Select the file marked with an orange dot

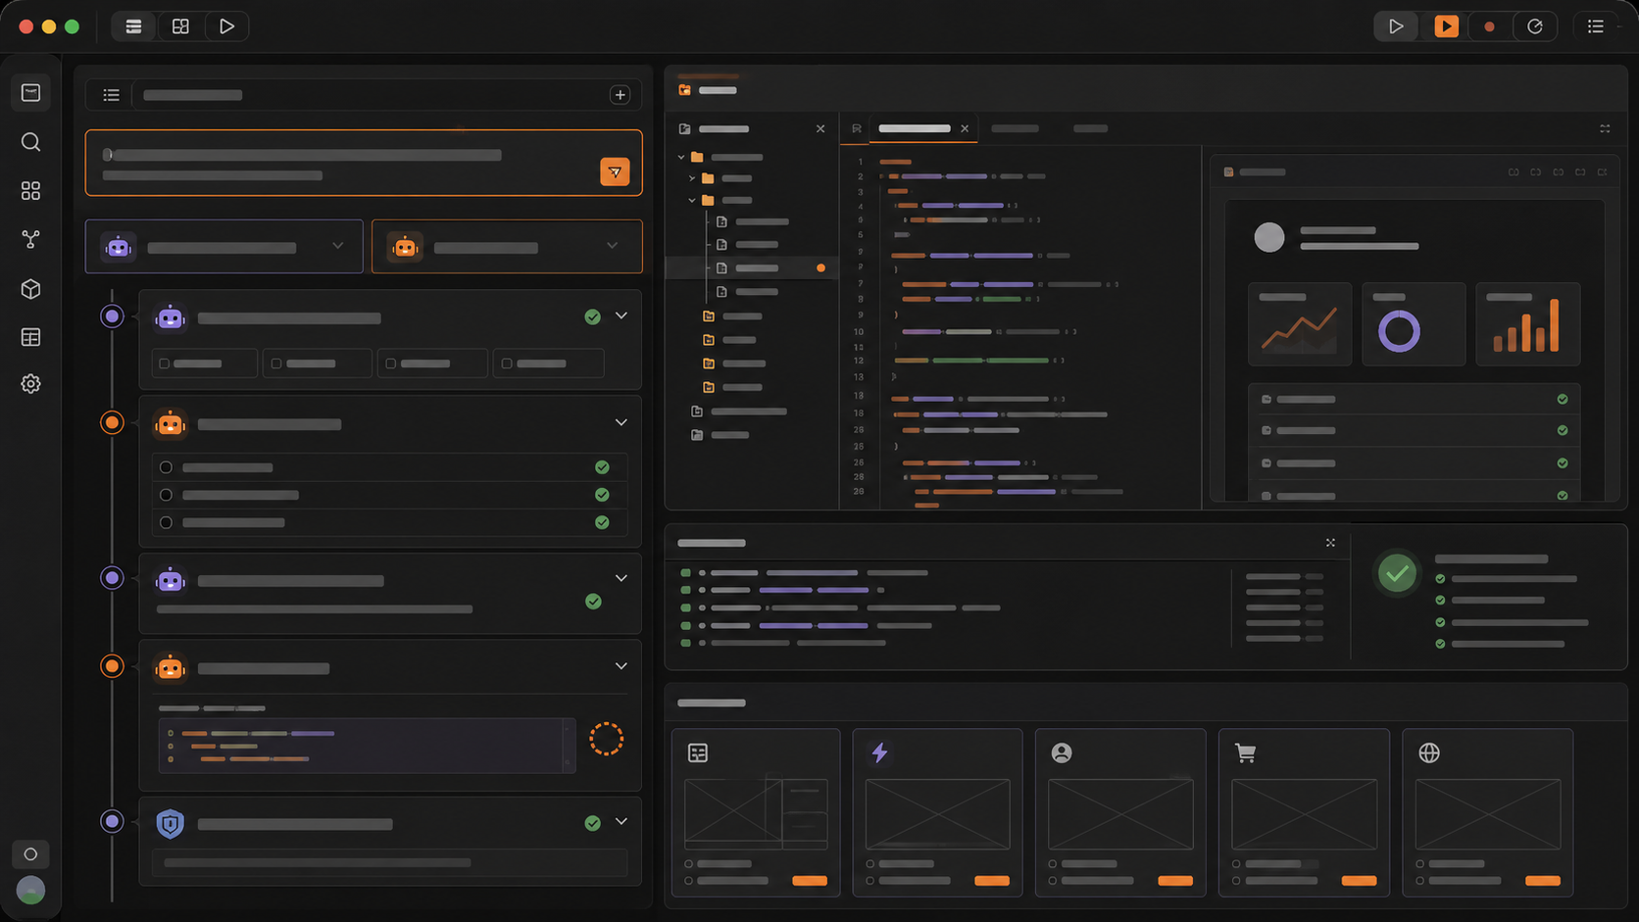[752, 267]
